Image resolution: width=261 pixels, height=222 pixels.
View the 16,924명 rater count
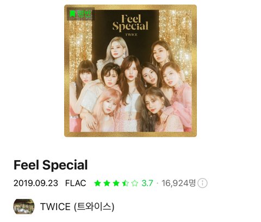click(178, 183)
